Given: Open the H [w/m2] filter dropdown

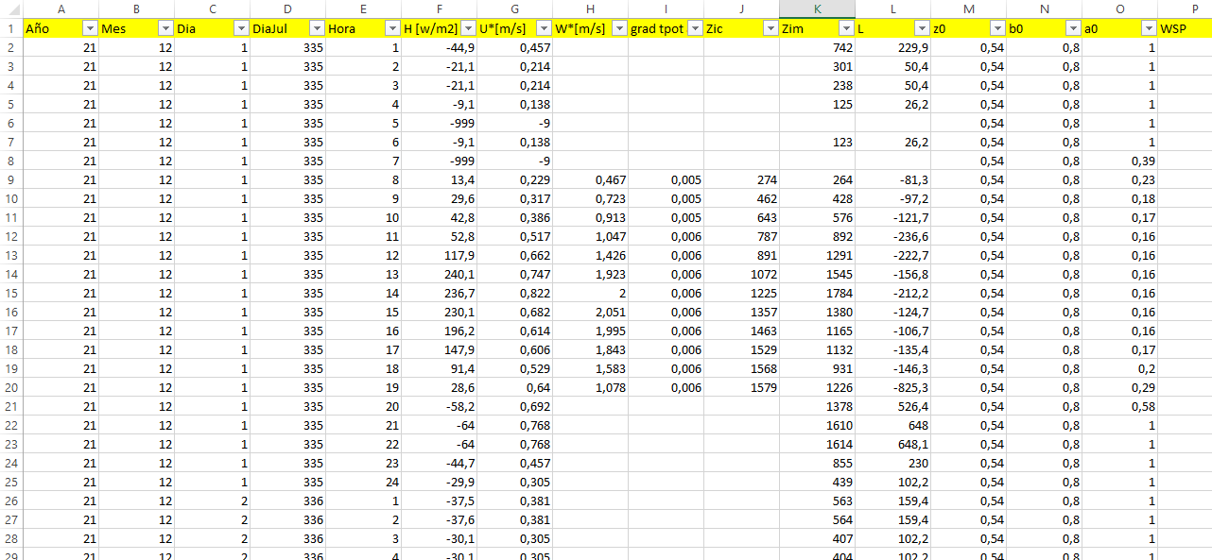Looking at the screenshot, I should (468, 28).
